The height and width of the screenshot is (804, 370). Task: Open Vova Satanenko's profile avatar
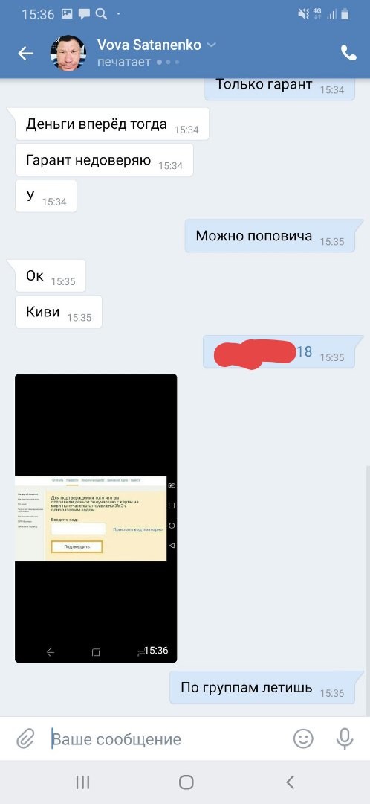[x=68, y=53]
